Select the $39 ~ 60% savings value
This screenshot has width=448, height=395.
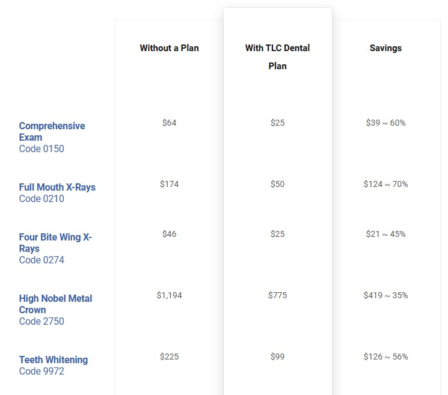385,123
